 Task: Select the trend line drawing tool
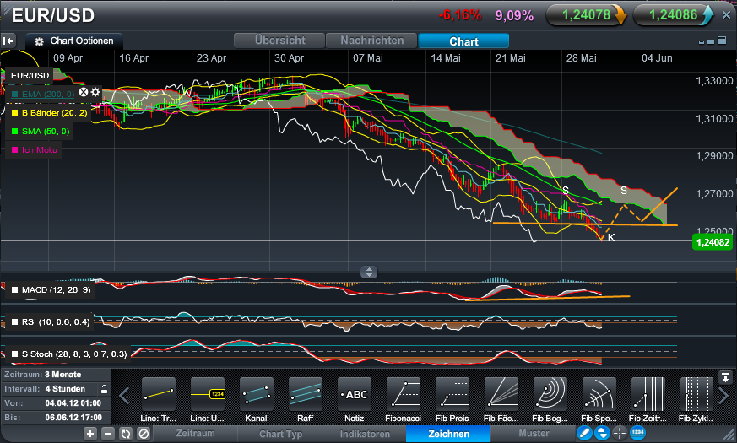pos(159,395)
